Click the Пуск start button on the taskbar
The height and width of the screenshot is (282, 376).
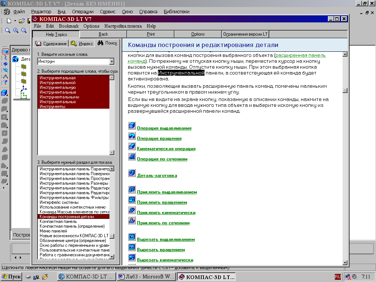pos(11,277)
